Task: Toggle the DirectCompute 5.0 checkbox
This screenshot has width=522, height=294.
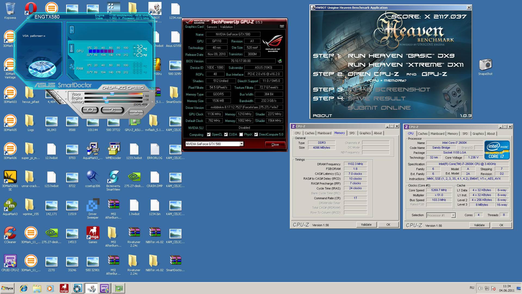Action: point(256,134)
